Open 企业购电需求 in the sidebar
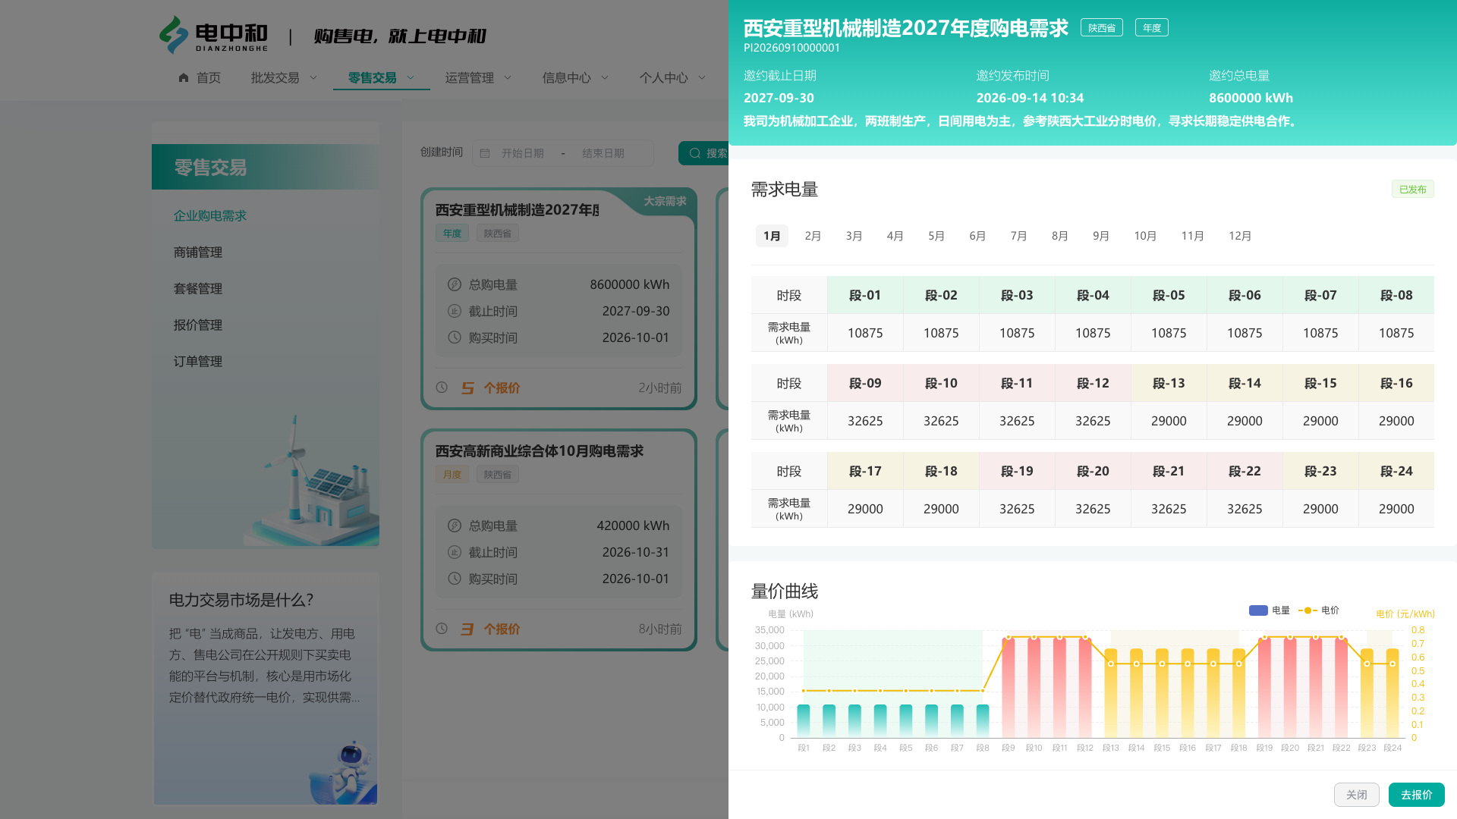Image resolution: width=1457 pixels, height=819 pixels. pyautogui.click(x=210, y=215)
